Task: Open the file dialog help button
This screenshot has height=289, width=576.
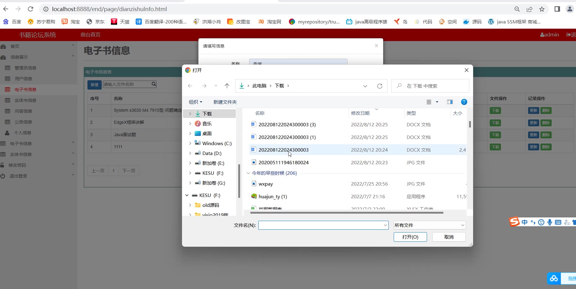Action: coord(464,102)
